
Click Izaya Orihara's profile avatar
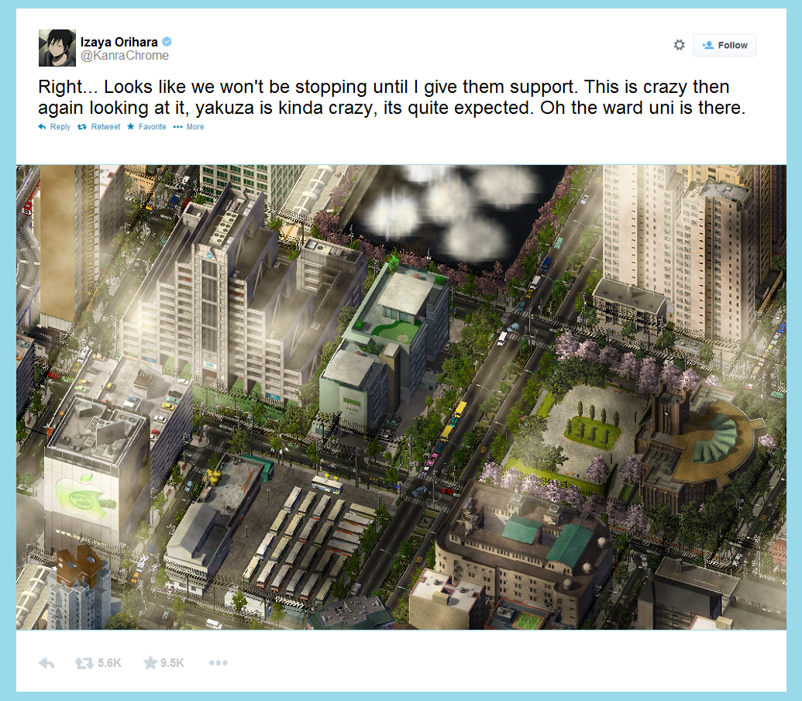[x=57, y=48]
